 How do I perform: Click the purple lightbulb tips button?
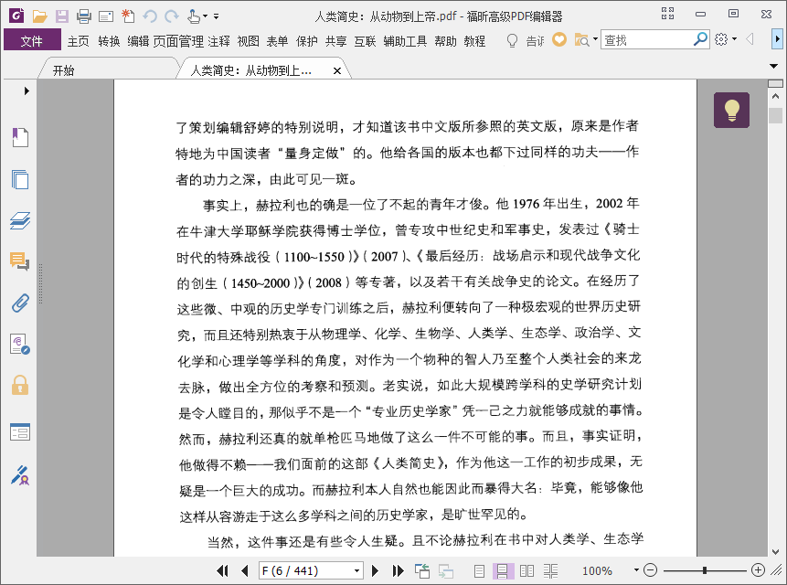coord(732,110)
